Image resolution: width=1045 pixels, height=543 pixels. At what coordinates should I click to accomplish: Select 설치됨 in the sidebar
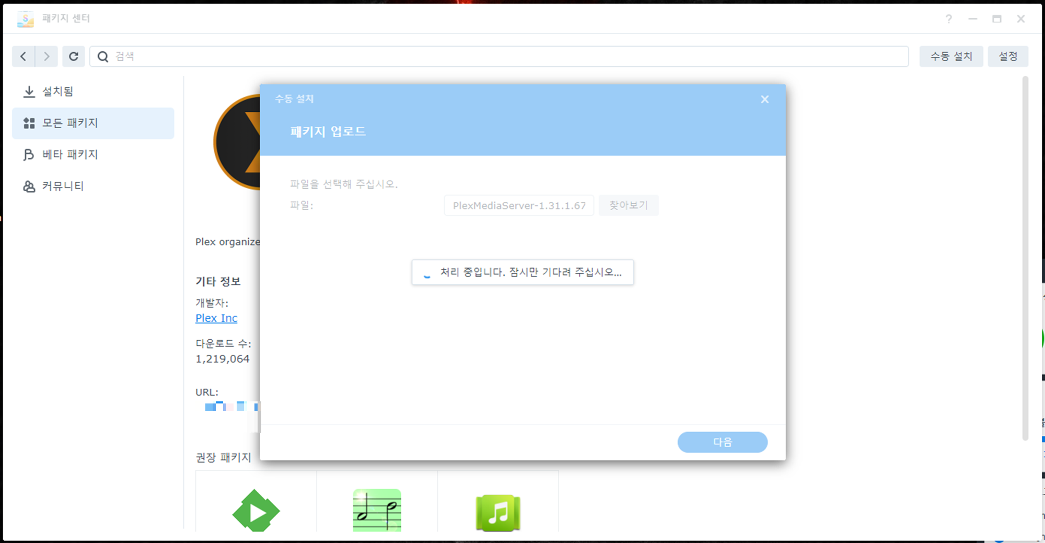pos(93,91)
